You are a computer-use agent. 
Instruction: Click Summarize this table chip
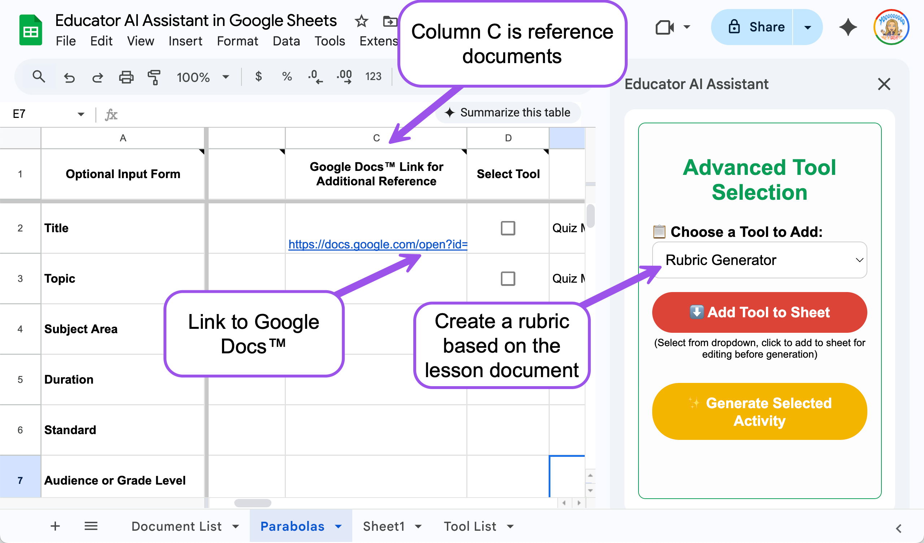(x=508, y=112)
